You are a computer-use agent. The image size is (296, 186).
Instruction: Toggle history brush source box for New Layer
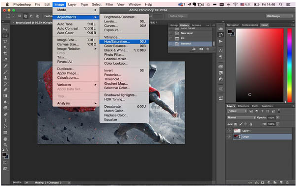tap(171, 33)
